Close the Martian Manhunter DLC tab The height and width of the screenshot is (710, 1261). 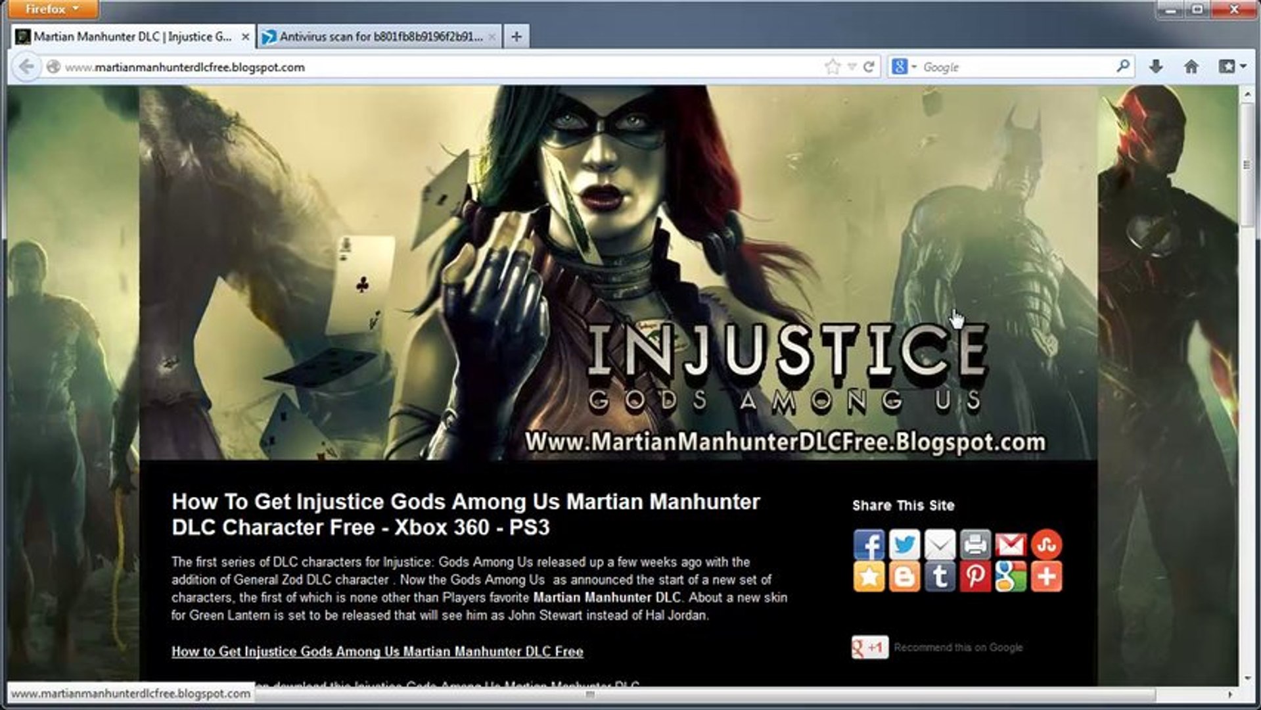[x=245, y=37]
